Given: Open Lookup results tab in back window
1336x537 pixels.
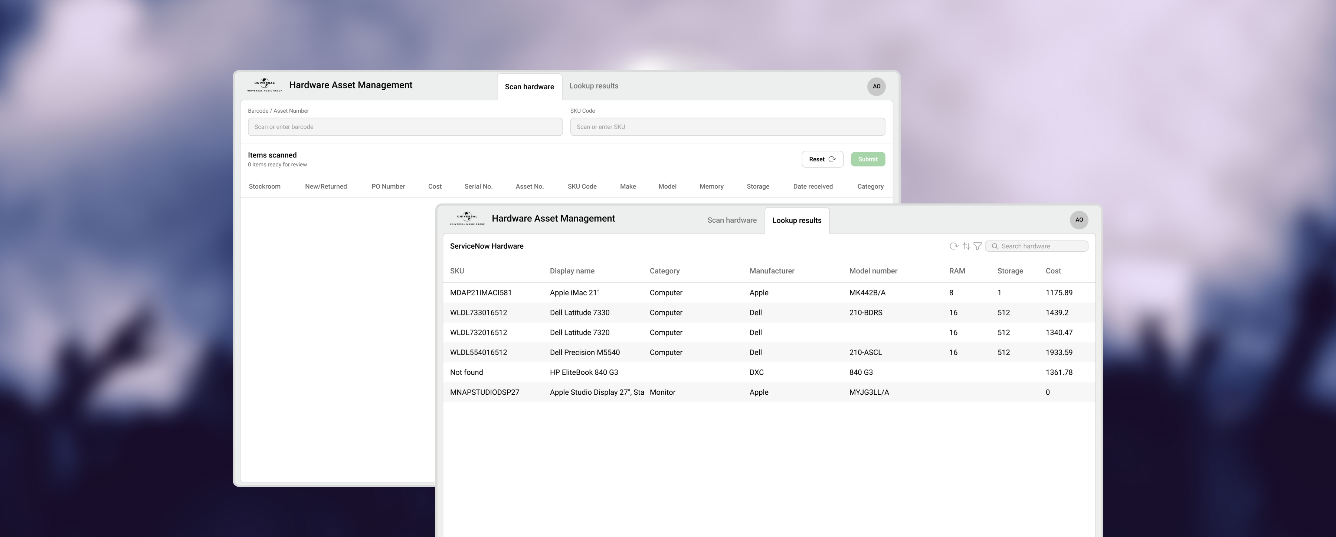Looking at the screenshot, I should tap(594, 86).
